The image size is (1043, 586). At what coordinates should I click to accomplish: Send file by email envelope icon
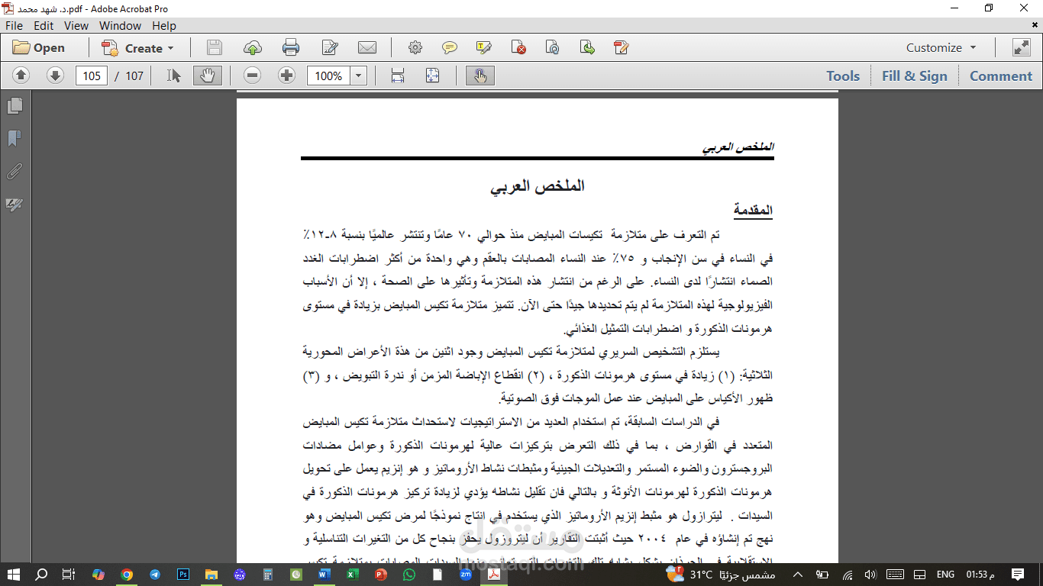click(367, 48)
